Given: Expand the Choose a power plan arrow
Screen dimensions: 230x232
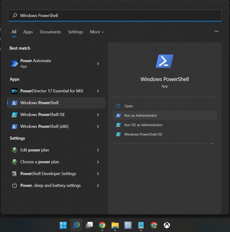Looking at the screenshot, I should (x=98, y=162).
